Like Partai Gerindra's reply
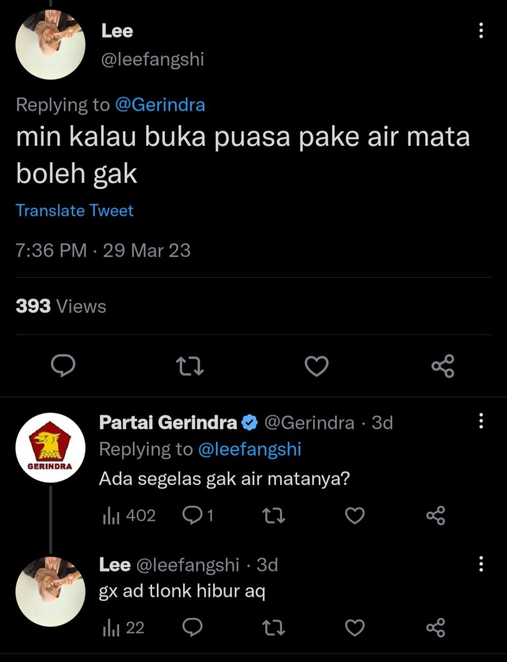 [x=354, y=516]
